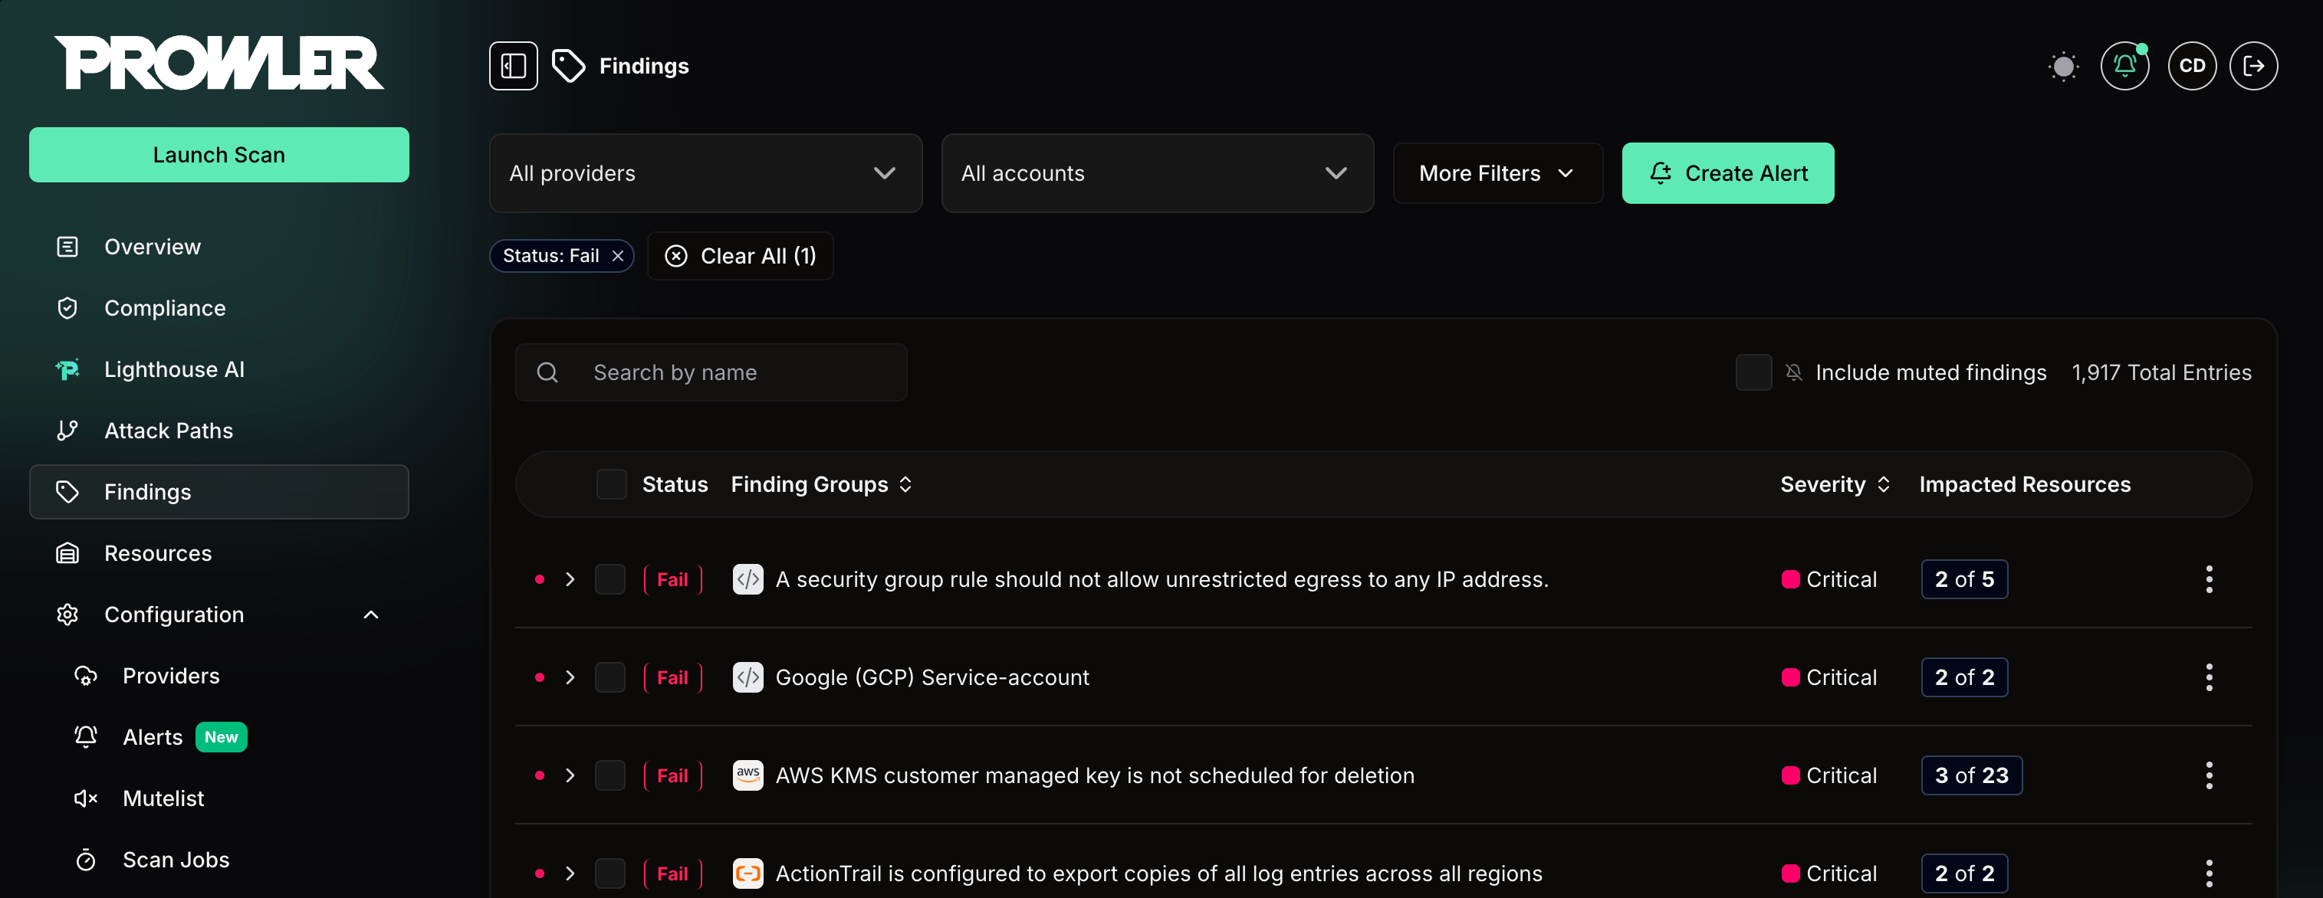Open the 3 of 23 impacted resources badge

coord(1971,775)
